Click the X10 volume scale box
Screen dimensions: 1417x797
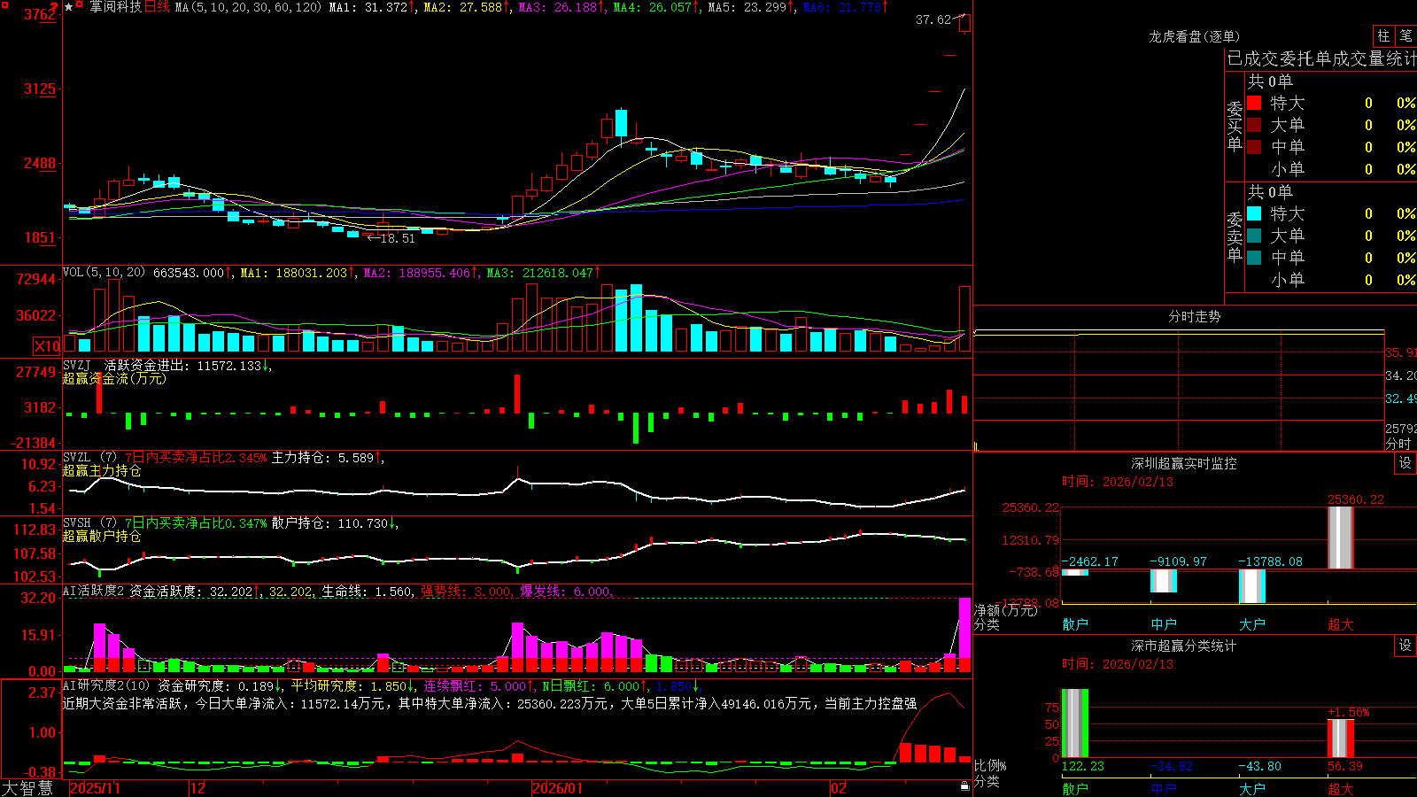(48, 346)
